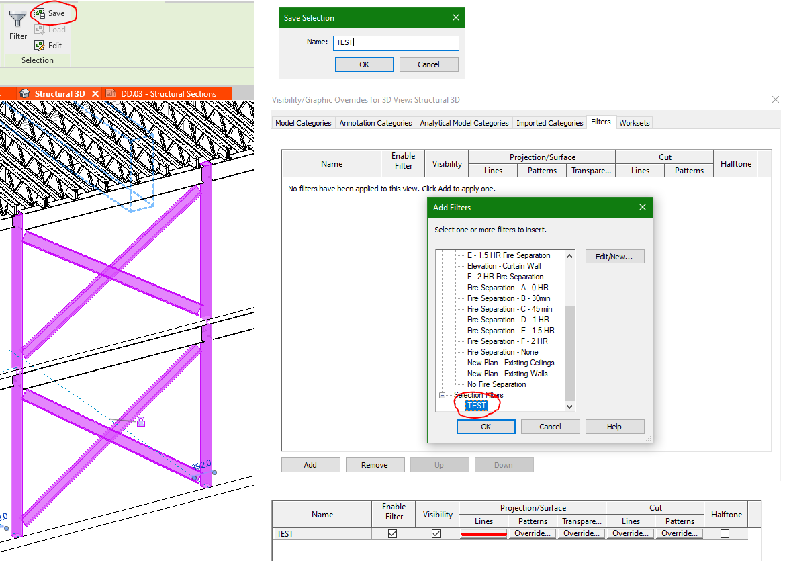Image resolution: width=785 pixels, height=567 pixels.
Task: Collapse the Selection Filters tree node
Action: click(441, 394)
